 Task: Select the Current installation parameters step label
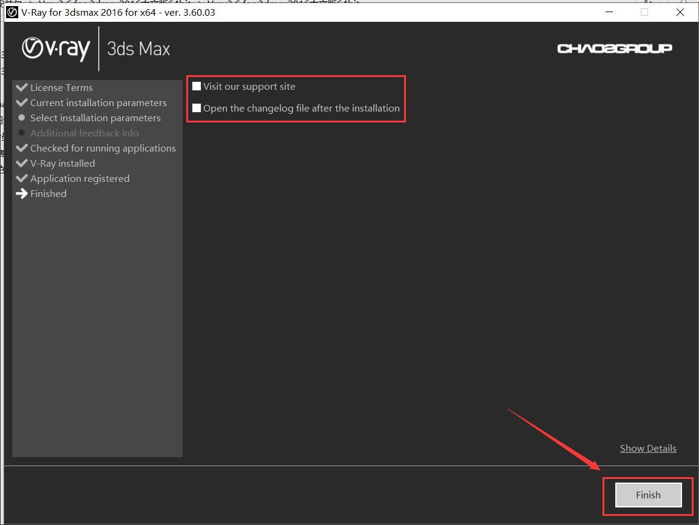(98, 103)
